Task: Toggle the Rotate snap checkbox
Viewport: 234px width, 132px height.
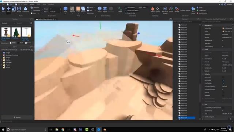Action: point(42,9)
